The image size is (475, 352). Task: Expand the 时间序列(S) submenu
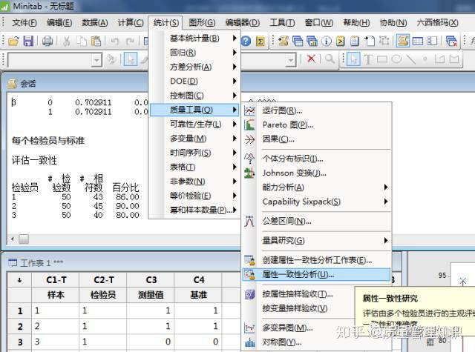click(x=194, y=153)
